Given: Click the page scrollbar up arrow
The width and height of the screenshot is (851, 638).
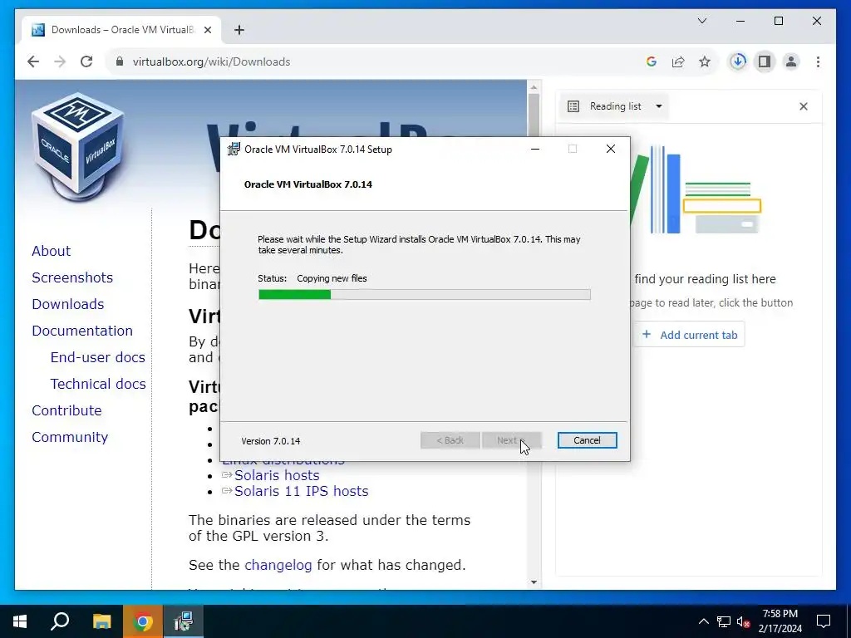Looking at the screenshot, I should 534,86.
